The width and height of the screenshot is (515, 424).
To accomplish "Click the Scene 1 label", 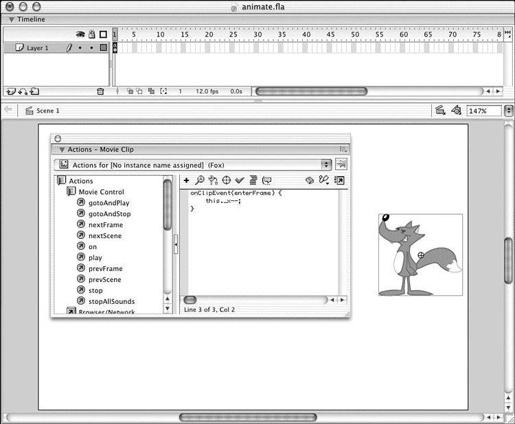I will pos(48,111).
